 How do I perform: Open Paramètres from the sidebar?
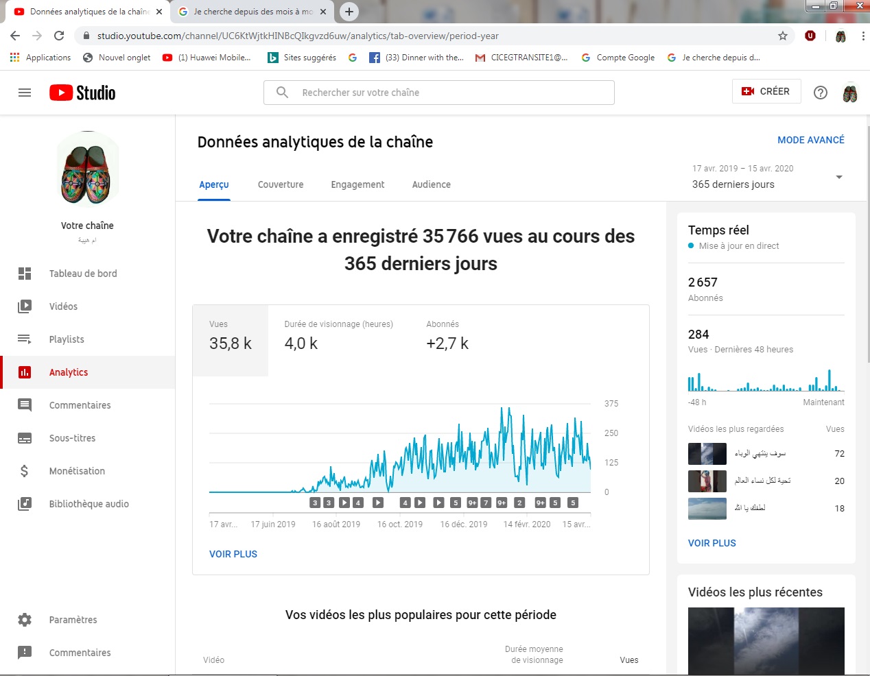point(74,619)
